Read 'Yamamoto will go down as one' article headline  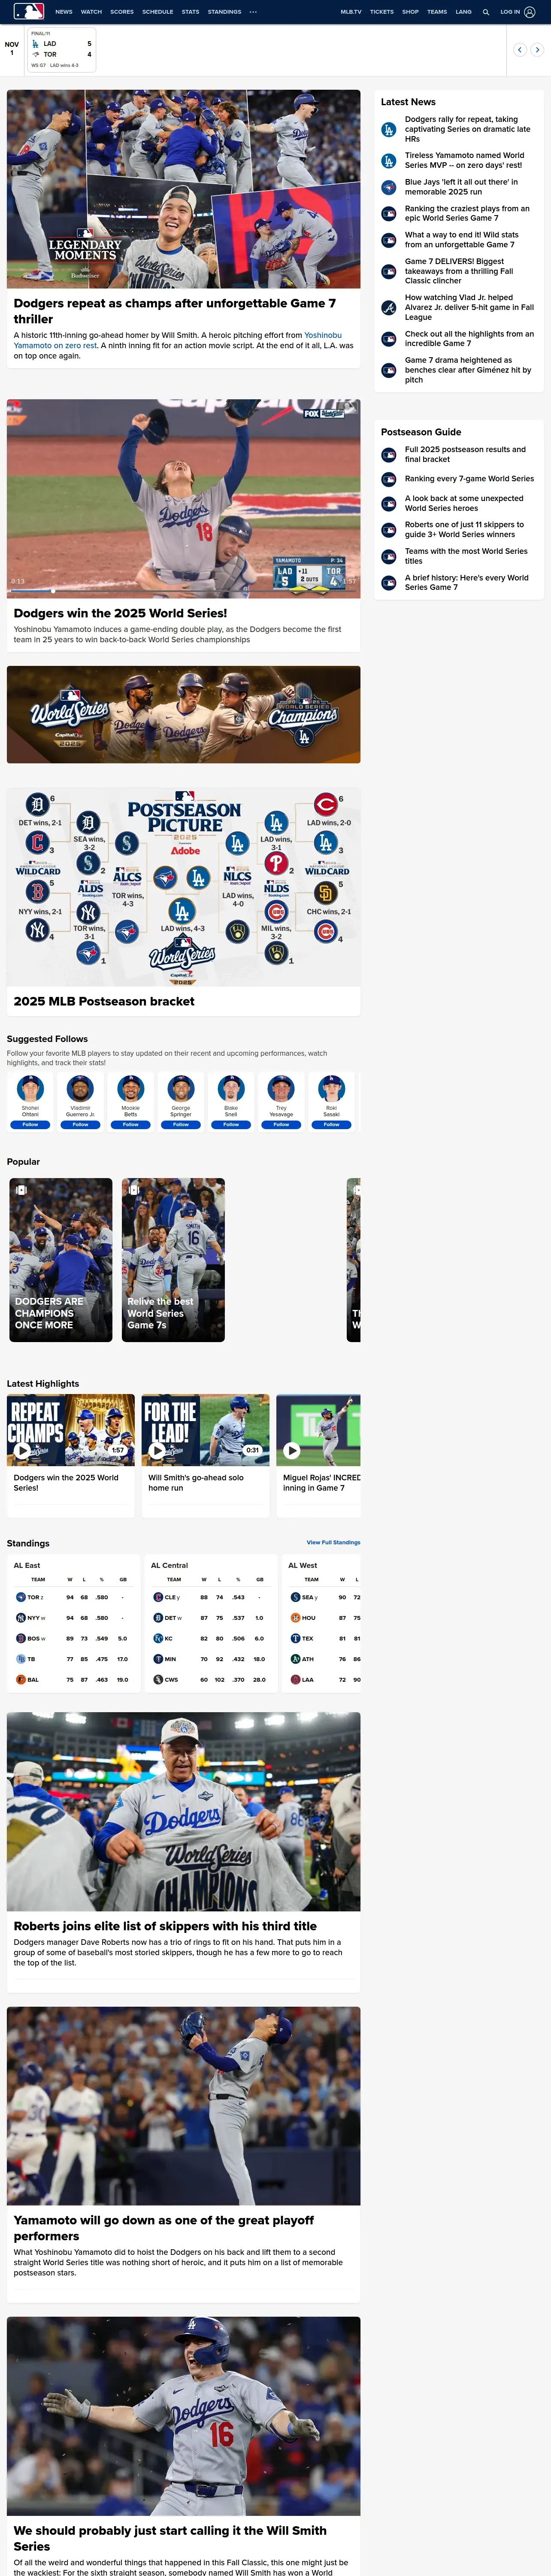[164, 2228]
